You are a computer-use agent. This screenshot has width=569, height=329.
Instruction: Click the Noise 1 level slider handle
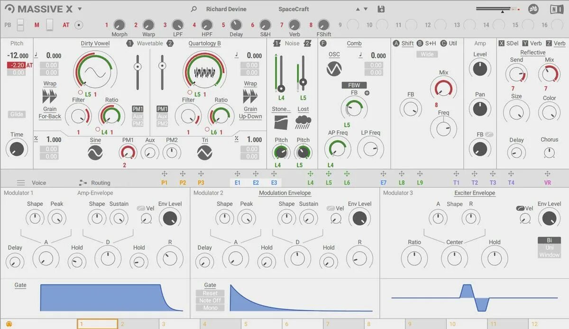click(x=281, y=89)
